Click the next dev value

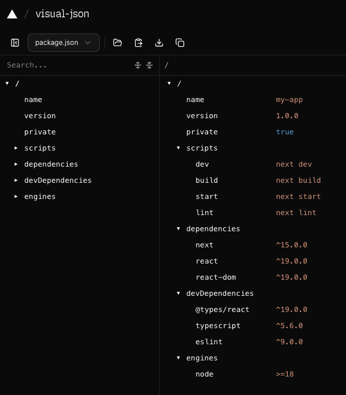click(294, 164)
